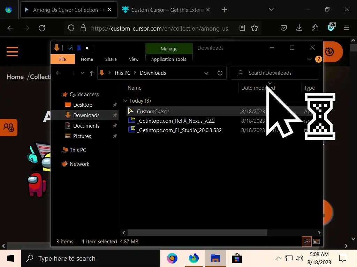Open recent locations dropdown arrow
The image size is (357, 267).
click(83, 73)
